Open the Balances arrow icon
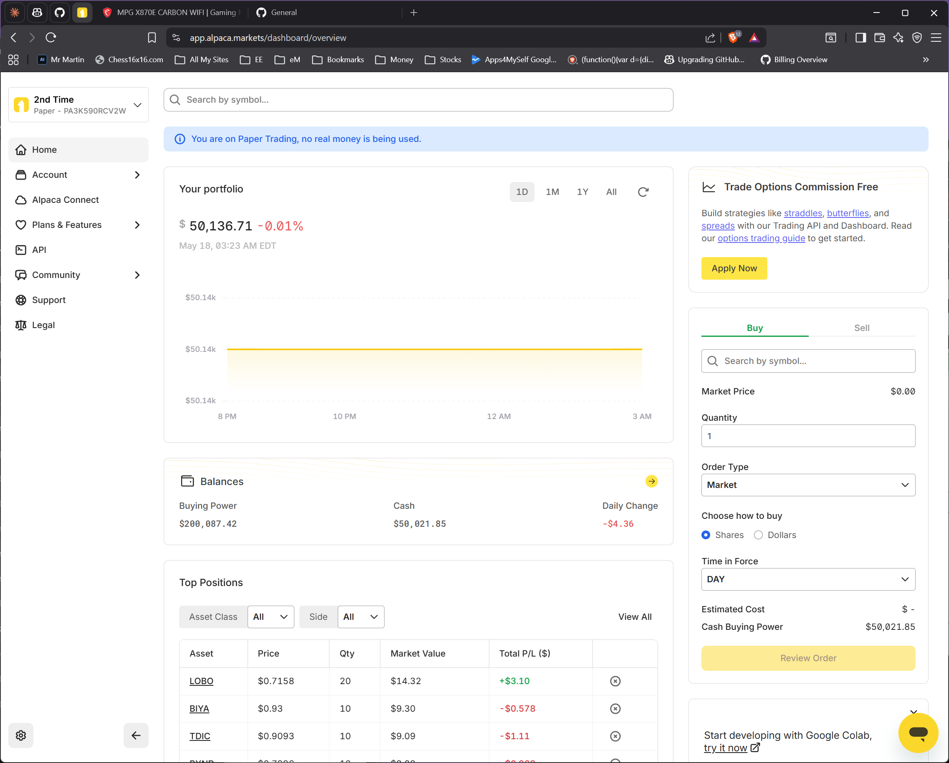Viewport: 949px width, 763px height. tap(651, 481)
